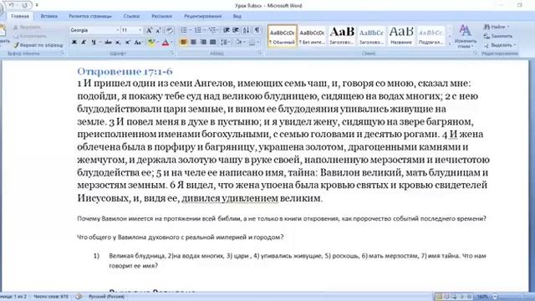Click the zoom percentage in status bar
The height and width of the screenshot is (301, 535).
(482, 297)
